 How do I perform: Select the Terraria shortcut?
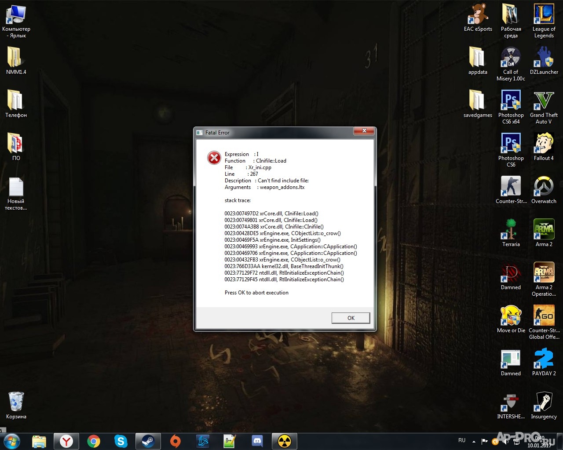[x=511, y=233]
